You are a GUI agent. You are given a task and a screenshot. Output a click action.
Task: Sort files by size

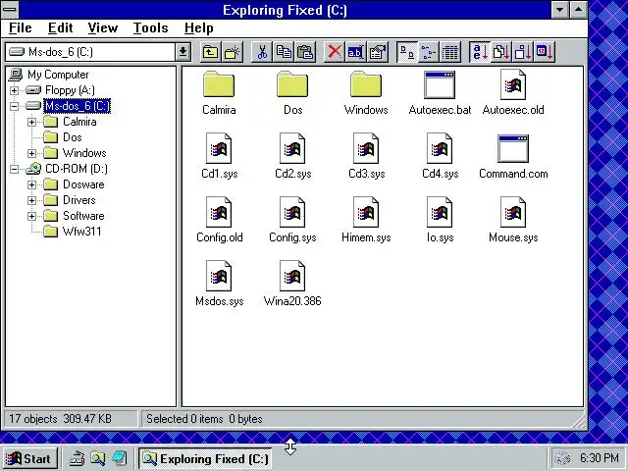click(x=523, y=52)
